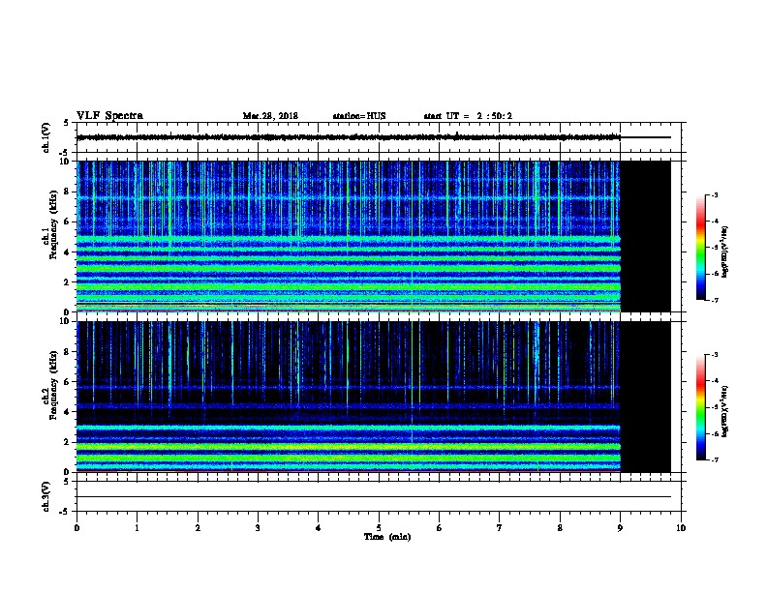Click the time axis tick label "6"
Screen dimensions: 767x592
click(x=439, y=527)
